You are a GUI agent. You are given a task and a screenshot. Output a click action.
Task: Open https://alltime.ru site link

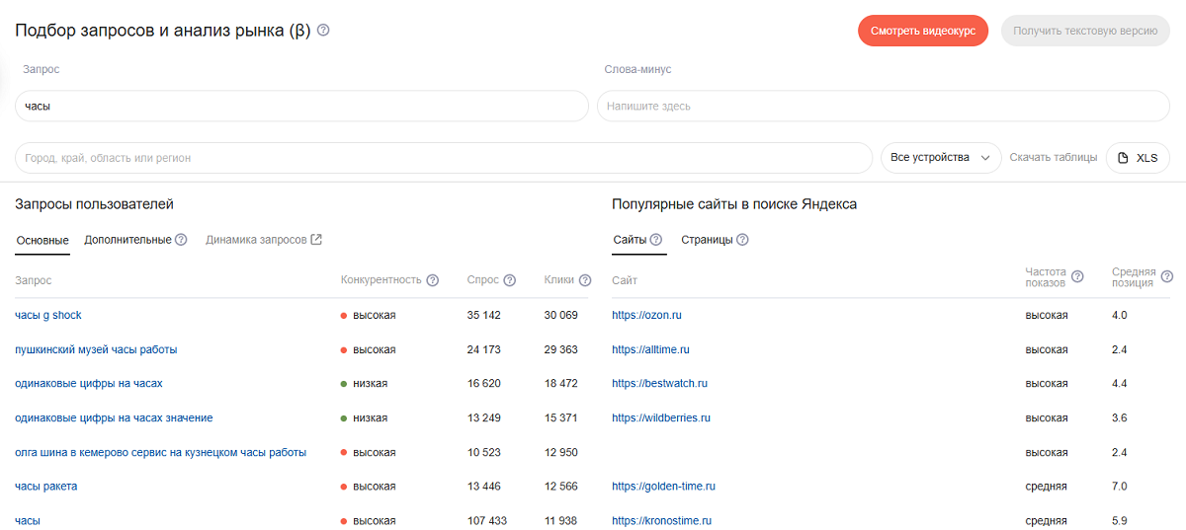pos(650,349)
